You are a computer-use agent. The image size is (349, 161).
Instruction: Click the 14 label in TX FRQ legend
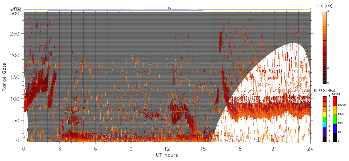329,116
